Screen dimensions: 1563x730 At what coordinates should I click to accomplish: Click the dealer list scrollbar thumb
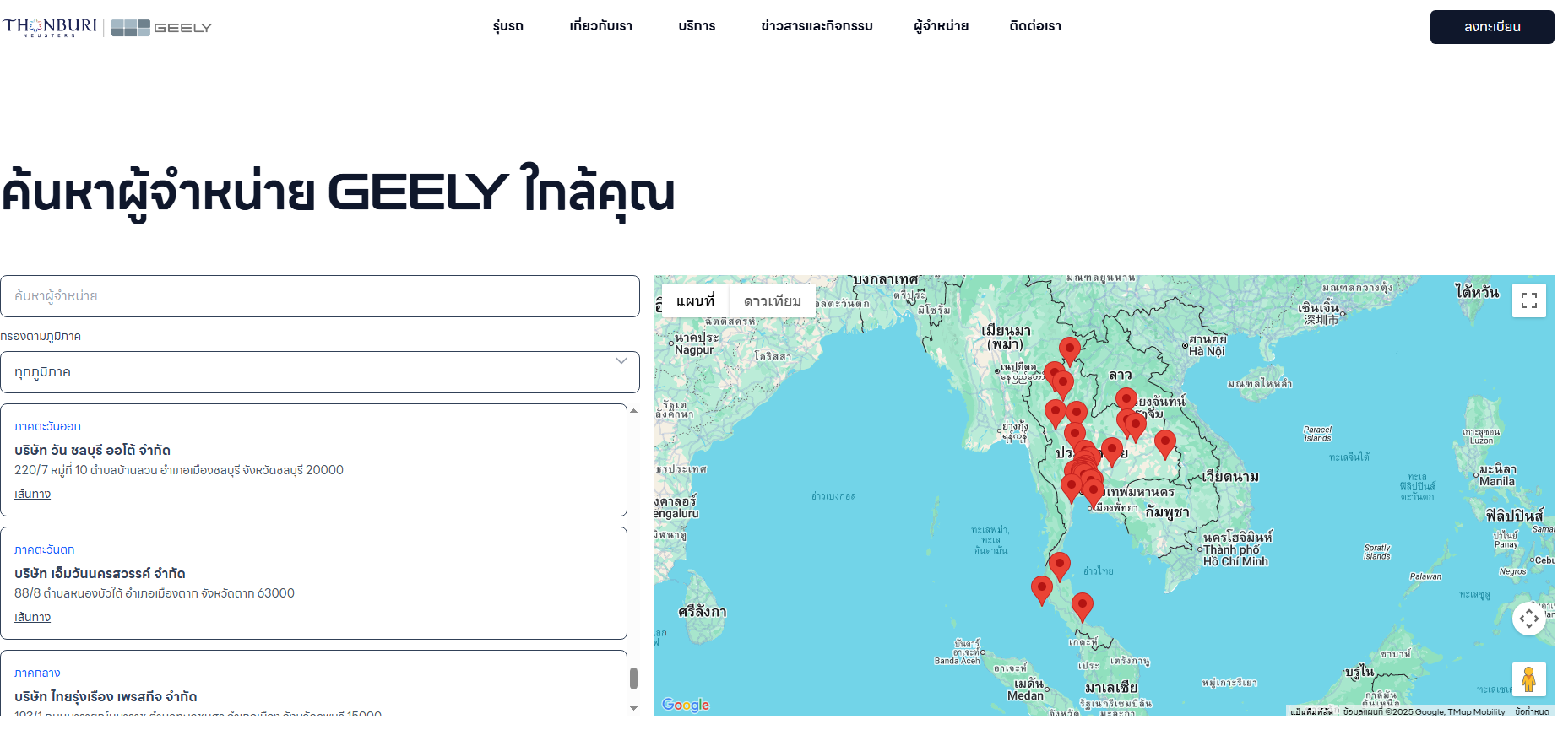(x=633, y=679)
